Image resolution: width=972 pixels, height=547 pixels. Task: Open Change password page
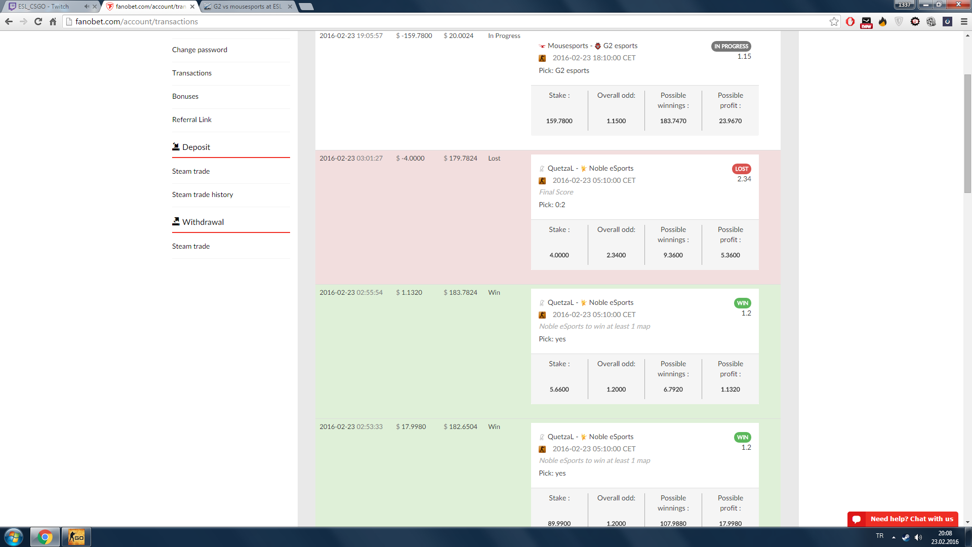point(199,50)
